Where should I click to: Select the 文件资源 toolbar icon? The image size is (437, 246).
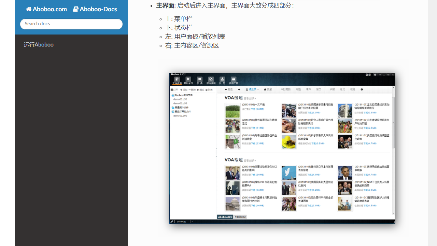[x=177, y=79]
